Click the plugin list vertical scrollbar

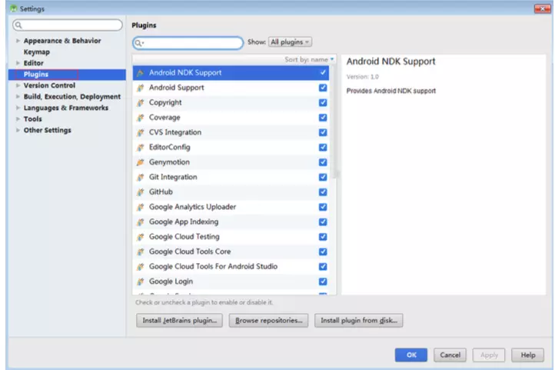[334, 122]
